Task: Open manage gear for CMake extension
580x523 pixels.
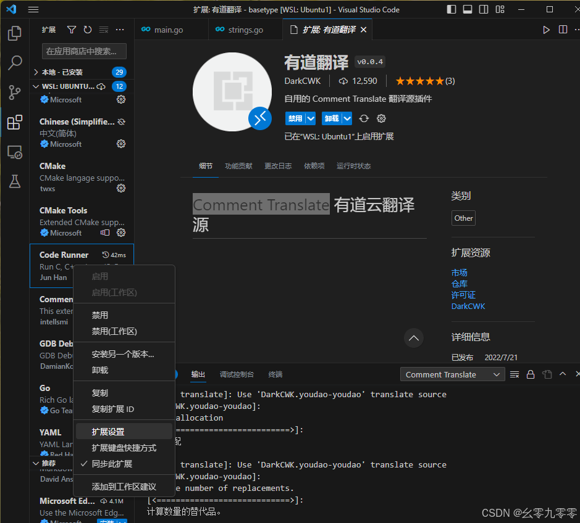Action: pos(121,188)
